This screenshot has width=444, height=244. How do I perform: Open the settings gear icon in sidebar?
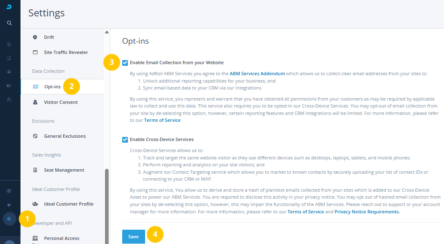9,219
